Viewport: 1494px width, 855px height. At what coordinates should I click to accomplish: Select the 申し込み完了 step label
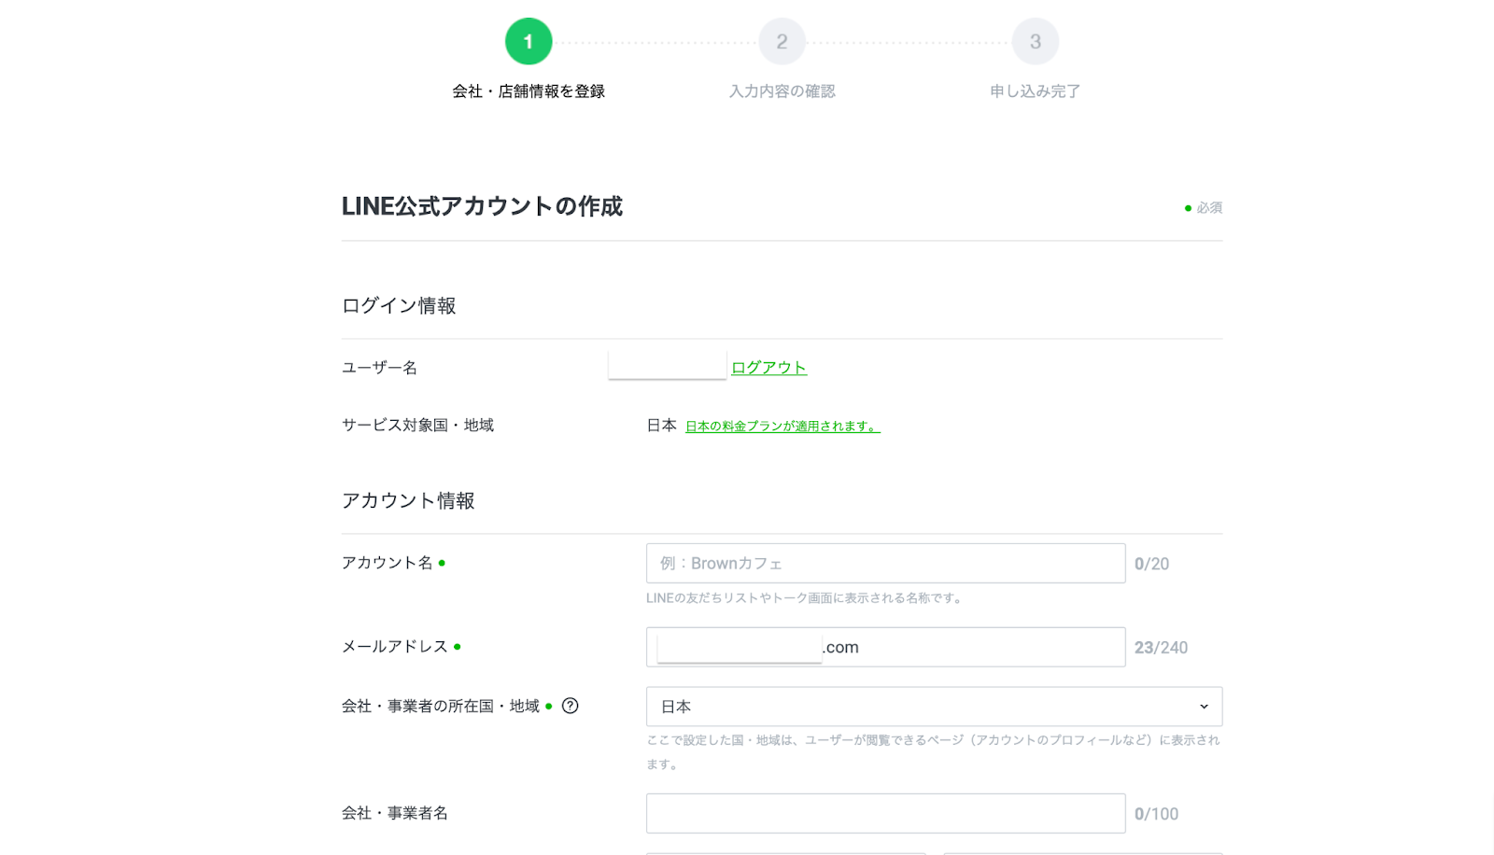[1035, 91]
